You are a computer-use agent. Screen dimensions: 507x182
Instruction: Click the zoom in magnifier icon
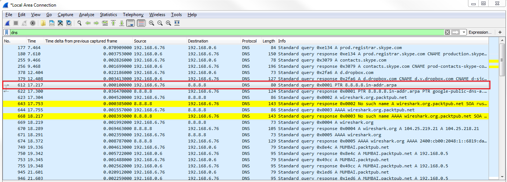[x=152, y=23]
